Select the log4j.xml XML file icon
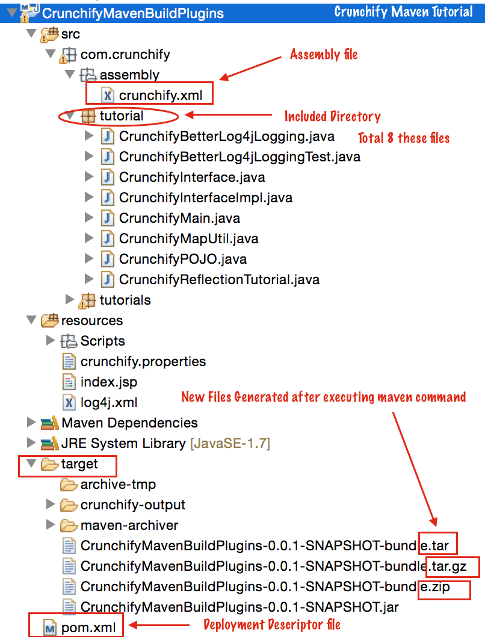485x637 pixels. click(x=68, y=402)
